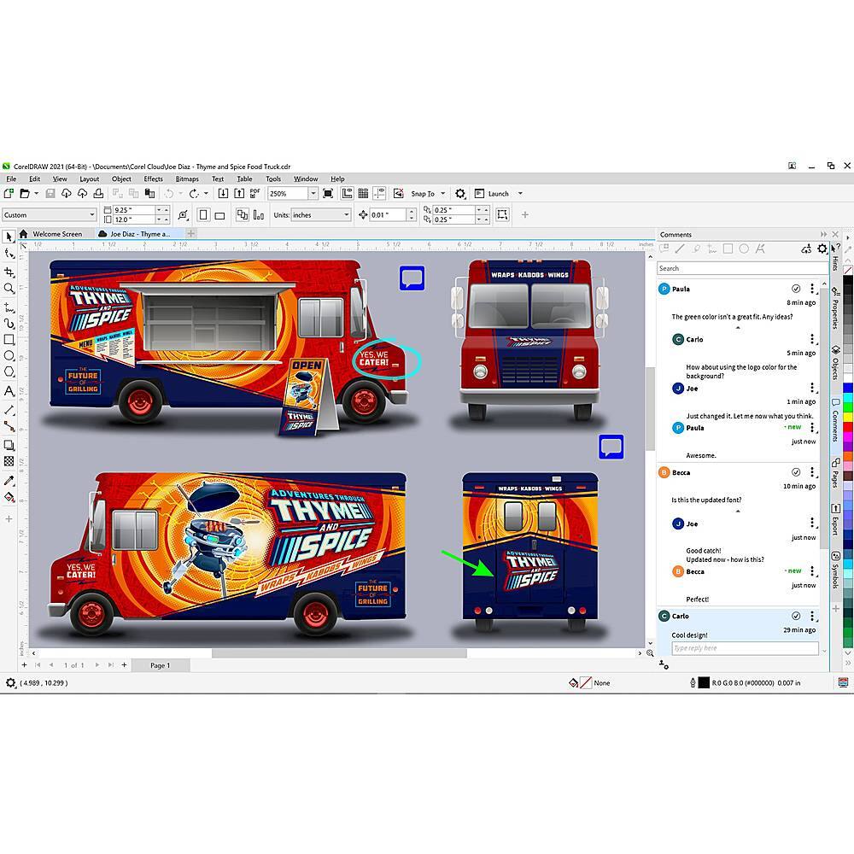This screenshot has height=854, width=854.
Task: Open the zoom level 250% dropdown
Action: click(x=313, y=194)
